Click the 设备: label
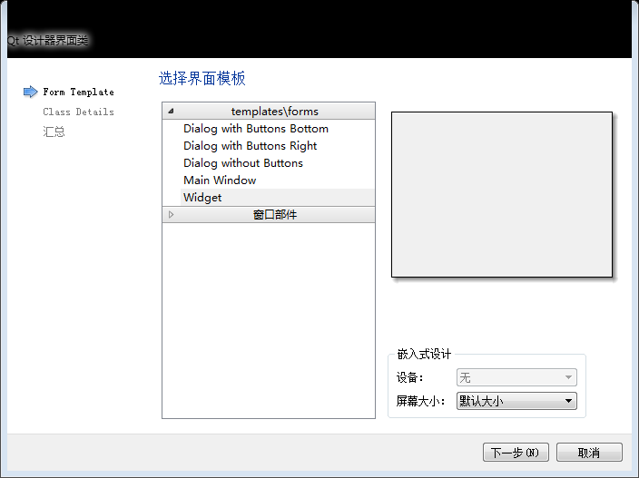Image resolution: width=639 pixels, height=478 pixels. pyautogui.click(x=410, y=377)
